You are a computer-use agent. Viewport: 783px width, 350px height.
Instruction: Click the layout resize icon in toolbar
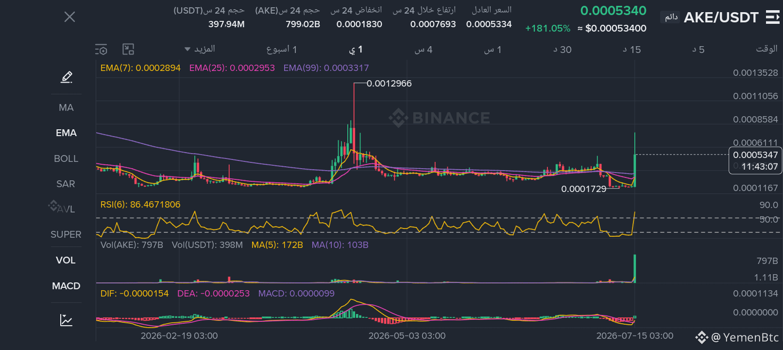(128, 49)
